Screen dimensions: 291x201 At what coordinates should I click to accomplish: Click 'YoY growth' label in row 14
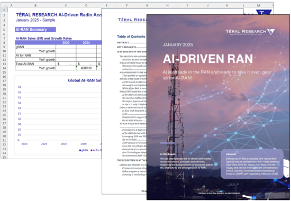(x=47, y=68)
